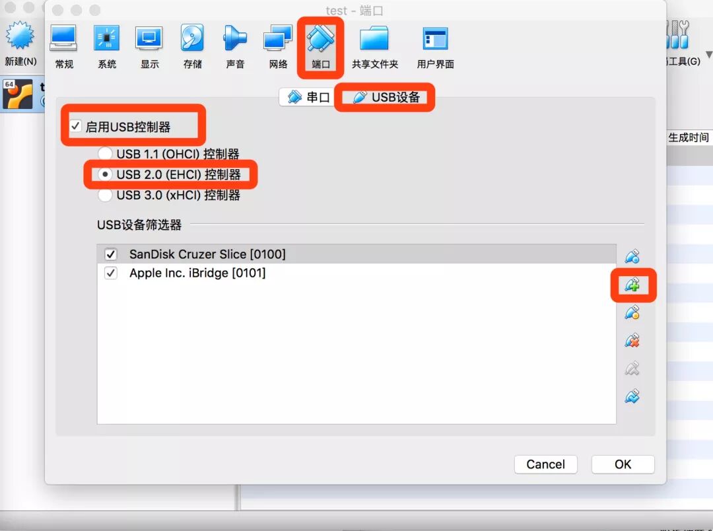Select USB 1.1 (OHCI) 控制器 radio

pos(105,154)
